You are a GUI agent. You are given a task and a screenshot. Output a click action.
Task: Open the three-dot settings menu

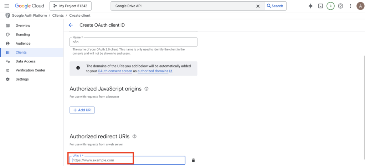350,6
